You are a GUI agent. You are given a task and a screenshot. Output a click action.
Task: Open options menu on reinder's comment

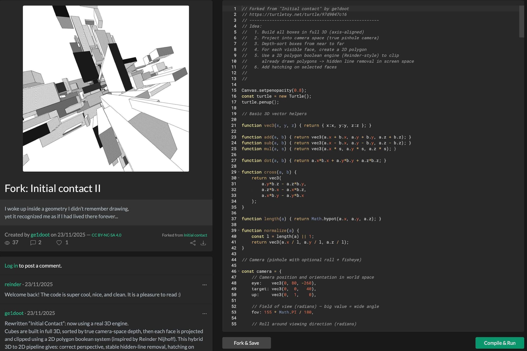pyautogui.click(x=204, y=285)
